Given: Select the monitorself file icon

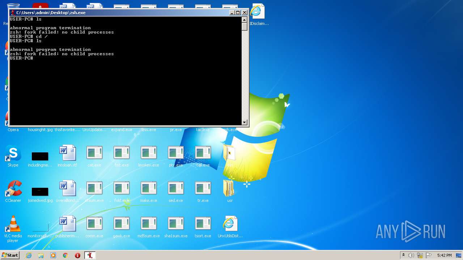Looking at the screenshot, I should pos(40,227).
